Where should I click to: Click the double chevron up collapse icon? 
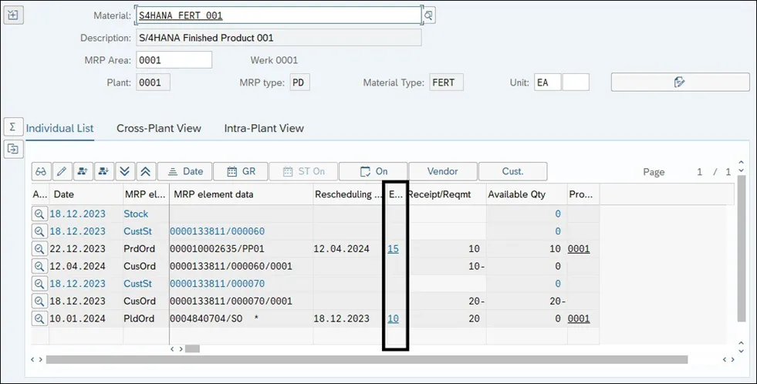click(145, 171)
